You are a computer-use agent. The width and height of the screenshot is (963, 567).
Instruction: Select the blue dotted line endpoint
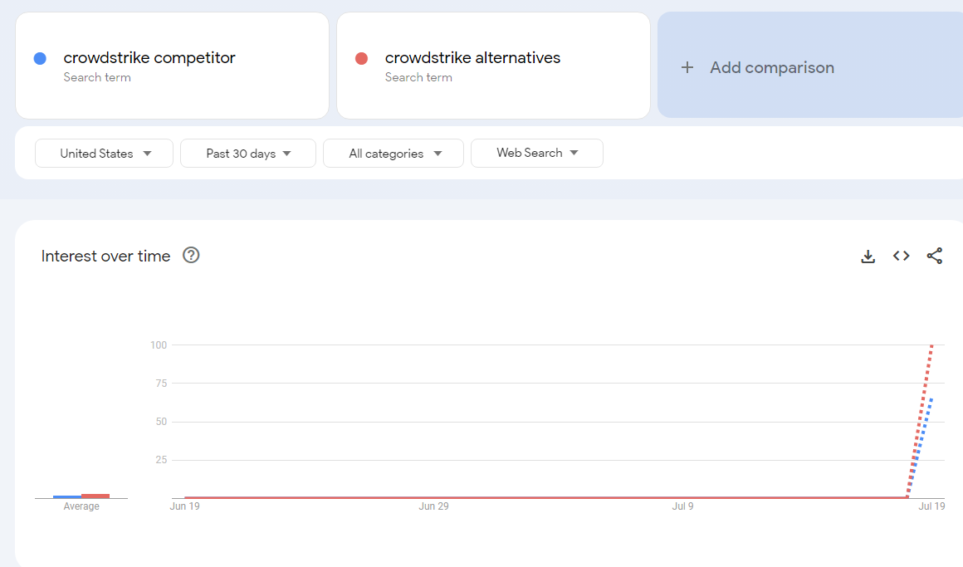(931, 399)
